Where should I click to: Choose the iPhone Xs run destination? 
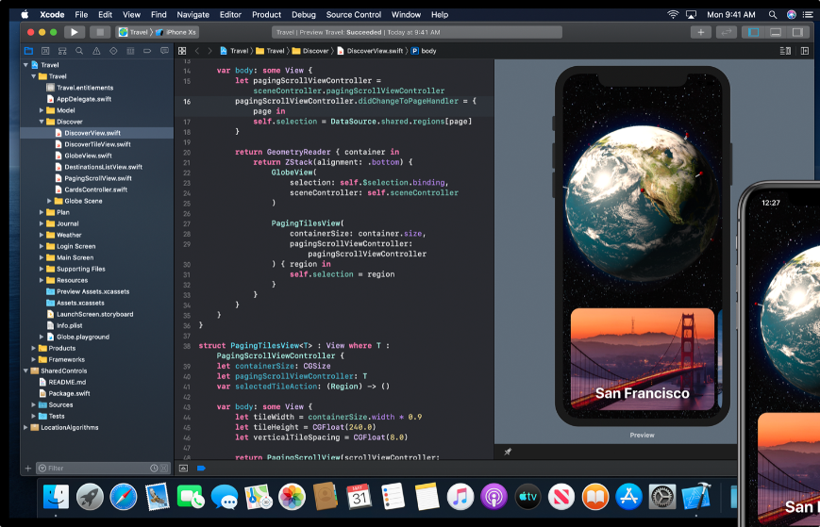pos(176,32)
